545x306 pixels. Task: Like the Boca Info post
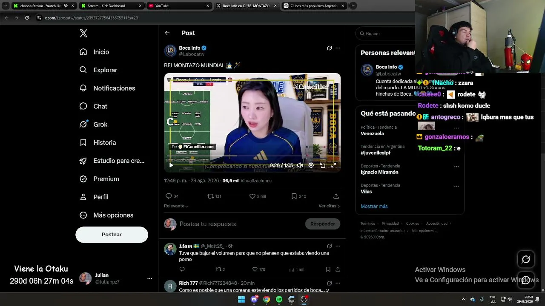[257, 196]
